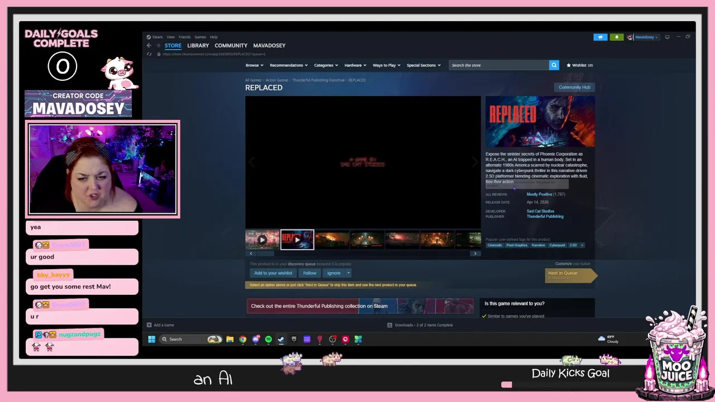
Task: Click the Search the store field
Action: point(499,65)
